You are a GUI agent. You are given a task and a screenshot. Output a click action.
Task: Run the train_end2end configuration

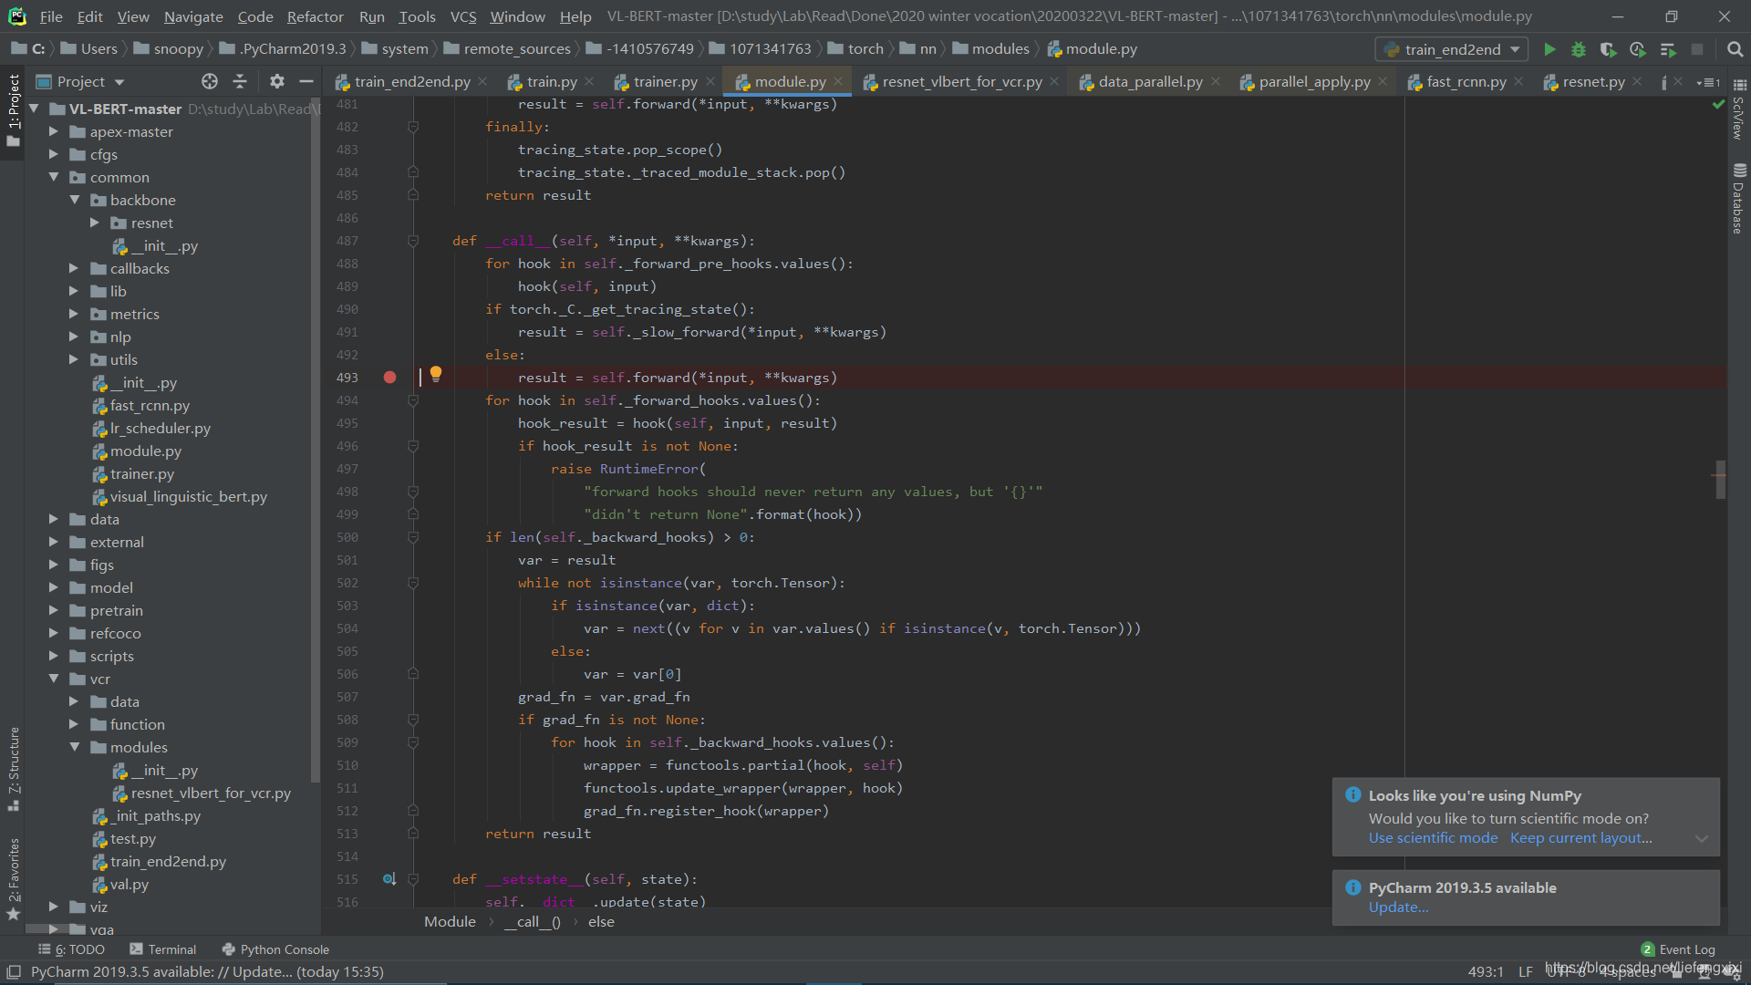(x=1549, y=49)
